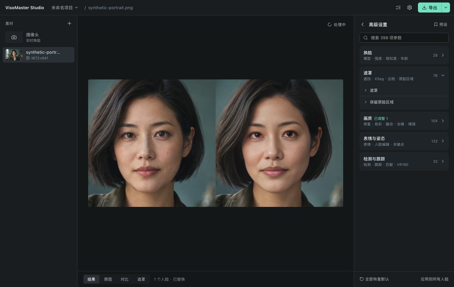Open the 未命名项目 project dropdown

click(x=65, y=8)
